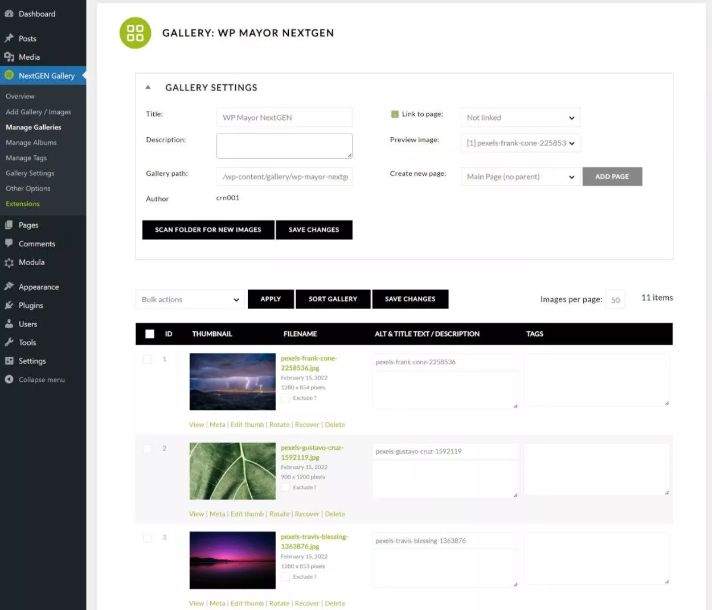Click the Modula gear icon
The height and width of the screenshot is (610, 712).
9,262
